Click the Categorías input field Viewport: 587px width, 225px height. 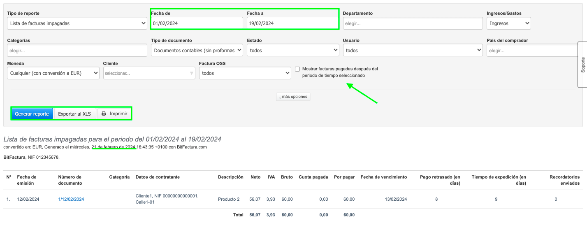(x=77, y=51)
